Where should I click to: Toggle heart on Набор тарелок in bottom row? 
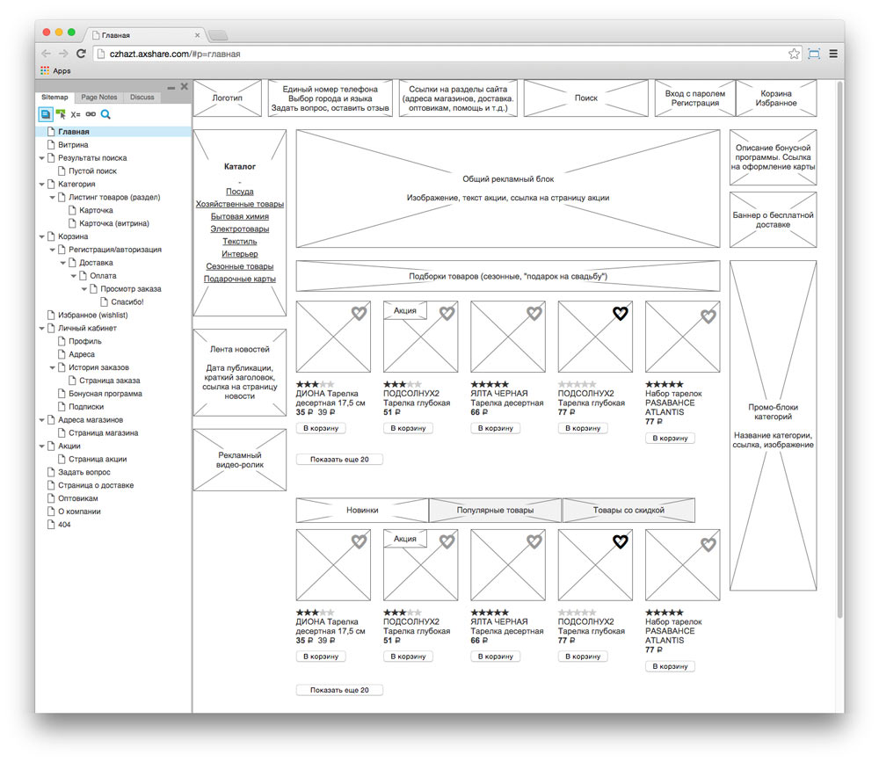click(708, 544)
